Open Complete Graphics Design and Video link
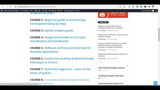 (x=67, y=80)
